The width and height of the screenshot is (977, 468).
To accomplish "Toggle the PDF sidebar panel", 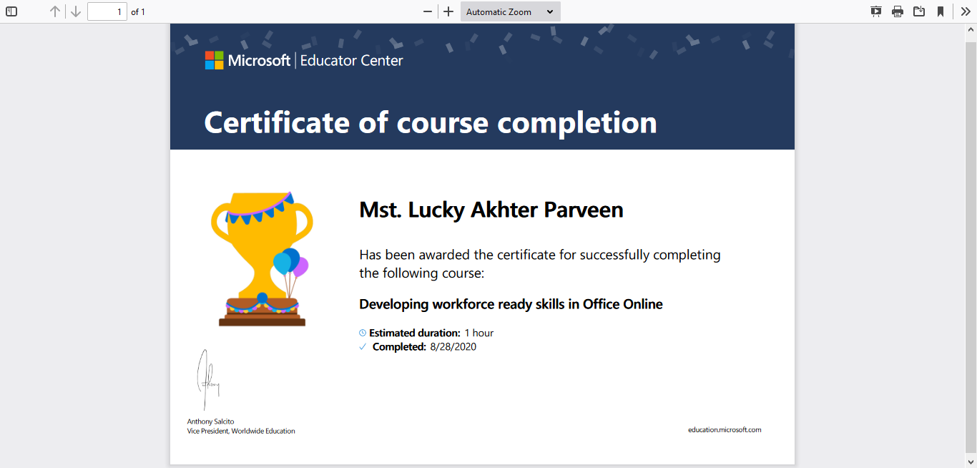I will click(x=11, y=11).
